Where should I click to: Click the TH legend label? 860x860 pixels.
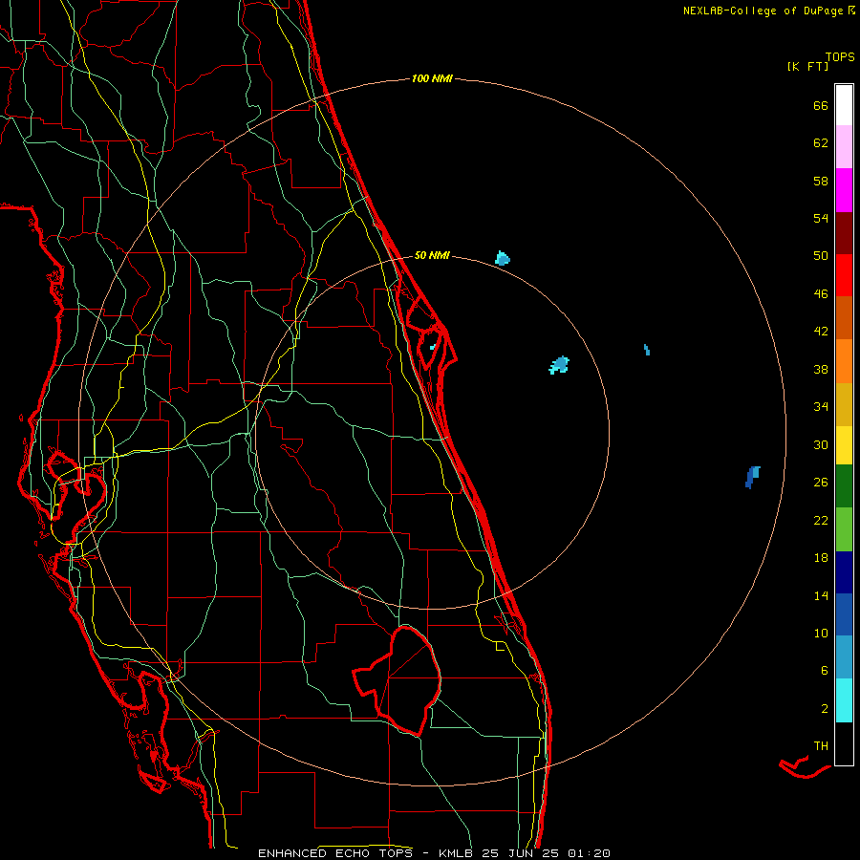[821, 746]
